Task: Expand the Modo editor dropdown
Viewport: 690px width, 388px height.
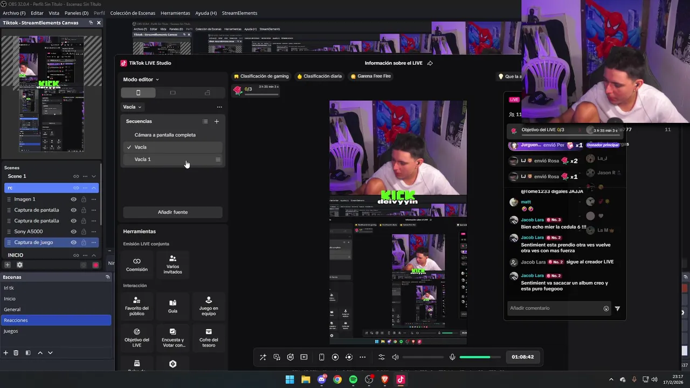Action: (x=141, y=79)
